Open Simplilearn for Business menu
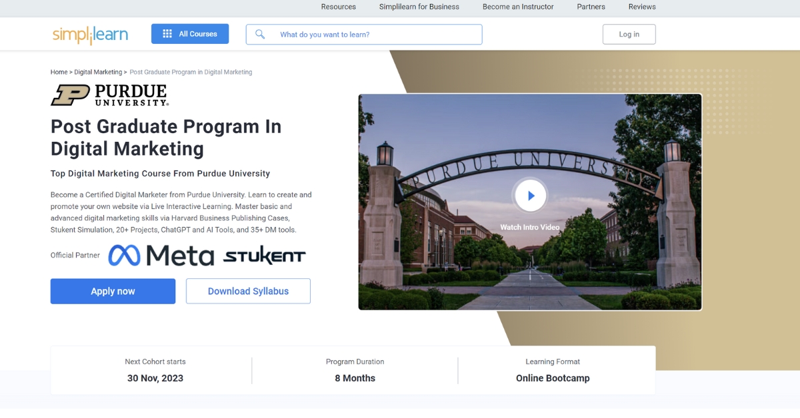 pos(419,7)
